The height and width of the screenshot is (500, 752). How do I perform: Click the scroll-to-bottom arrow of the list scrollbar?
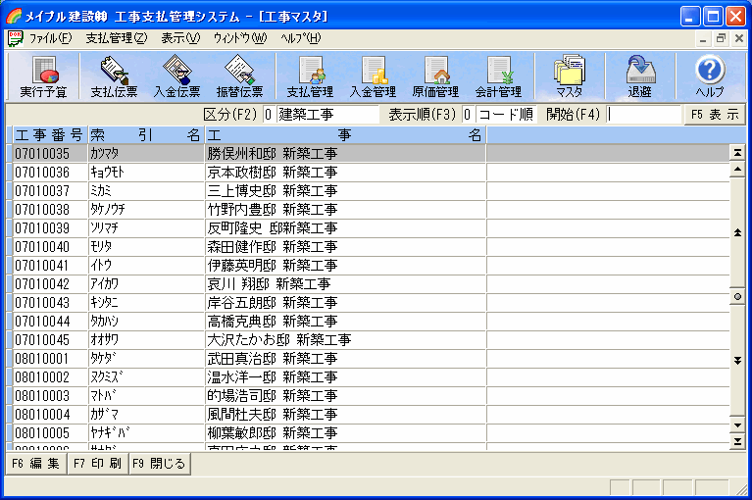point(737,442)
